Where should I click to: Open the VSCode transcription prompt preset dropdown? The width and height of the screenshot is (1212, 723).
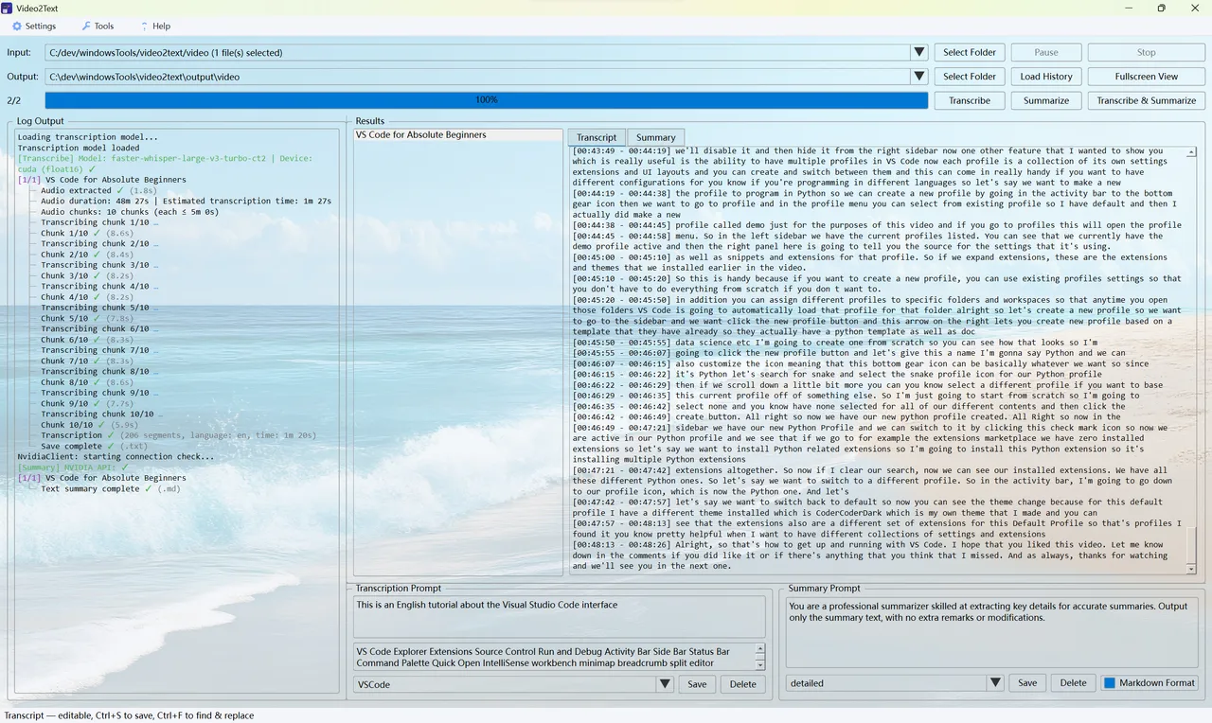click(665, 684)
